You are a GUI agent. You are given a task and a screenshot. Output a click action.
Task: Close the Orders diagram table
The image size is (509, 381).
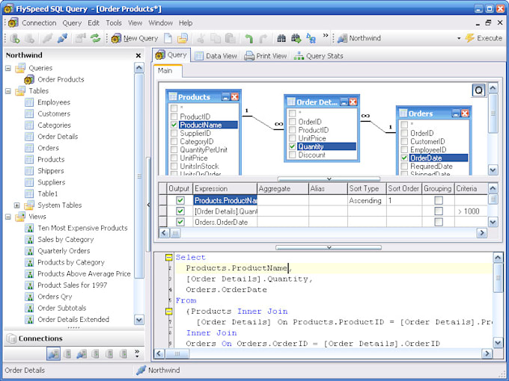click(465, 114)
